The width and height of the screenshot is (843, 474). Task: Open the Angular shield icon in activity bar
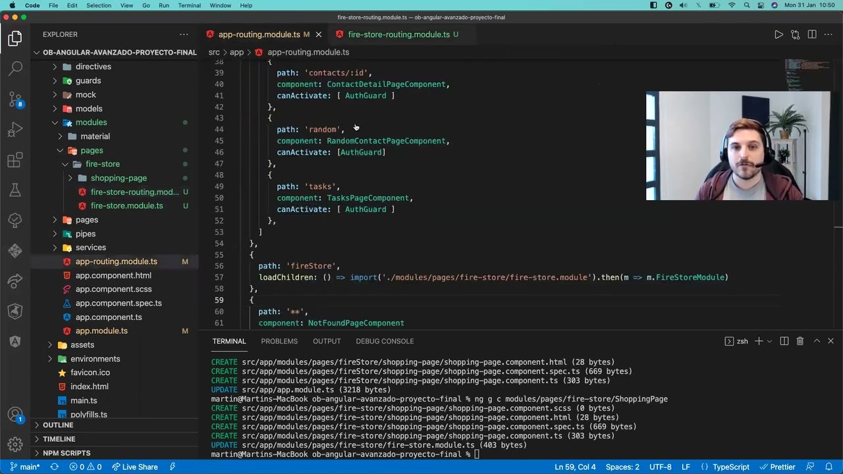tap(15, 342)
